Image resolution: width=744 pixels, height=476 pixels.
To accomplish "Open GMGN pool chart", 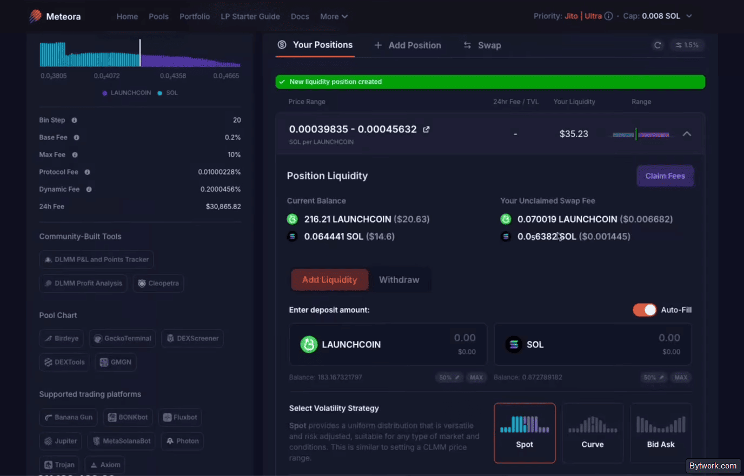I will click(116, 362).
